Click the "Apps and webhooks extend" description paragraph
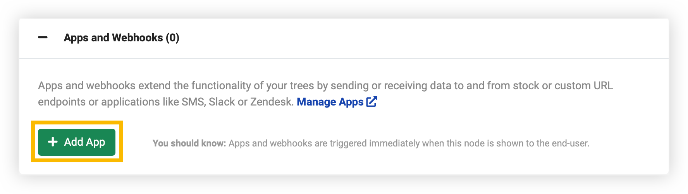The width and height of the screenshot is (688, 194). point(325,94)
